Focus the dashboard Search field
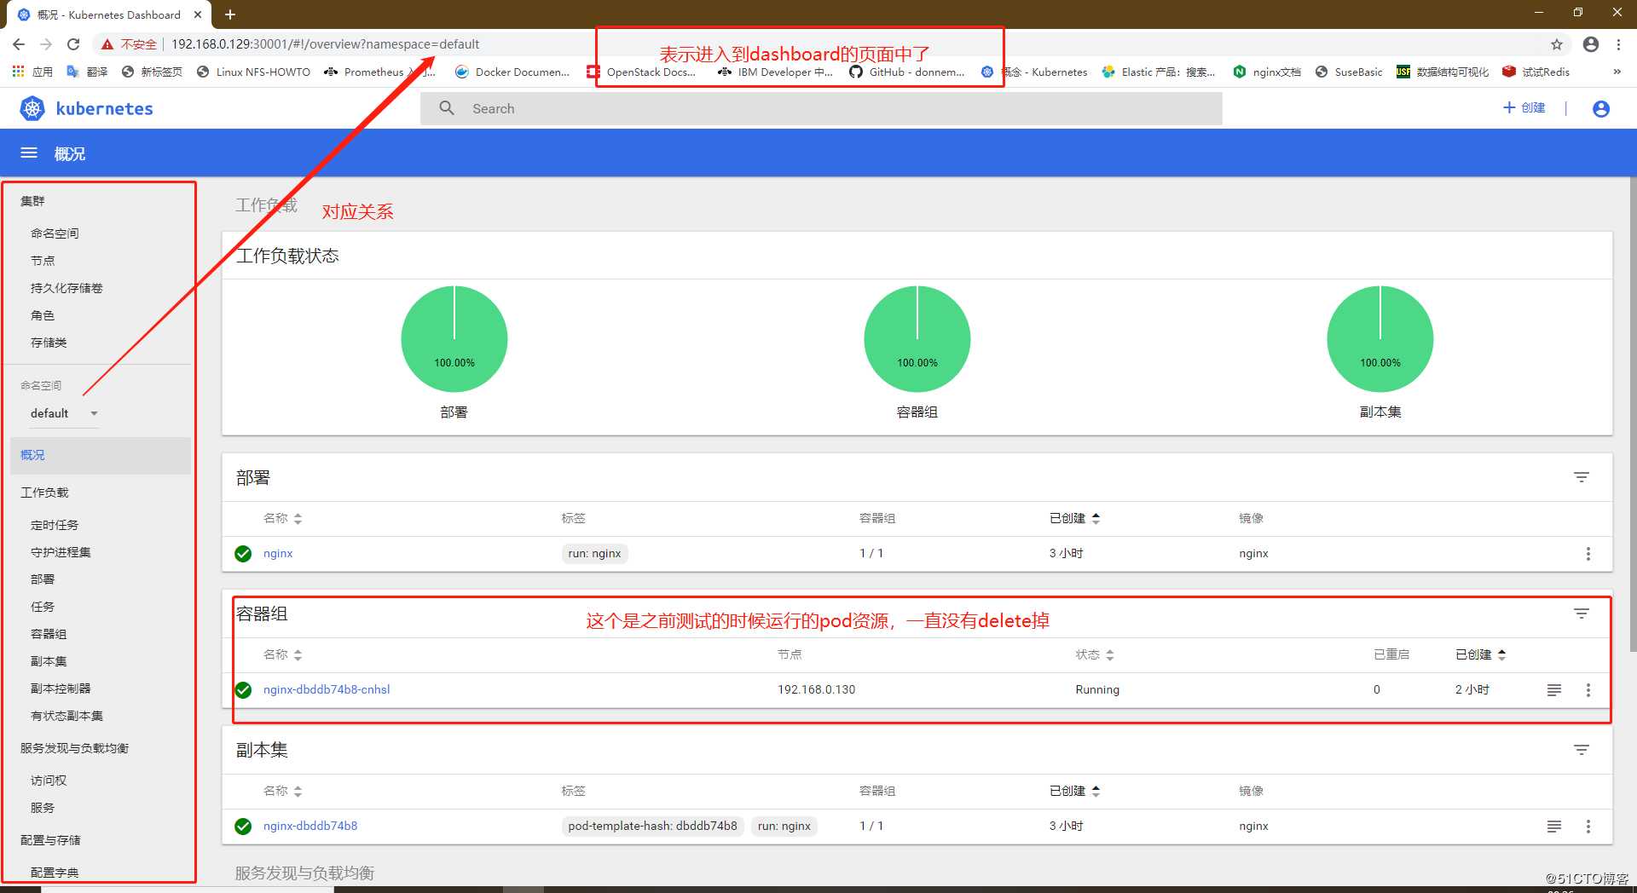The height and width of the screenshot is (893, 1637). pos(821,108)
